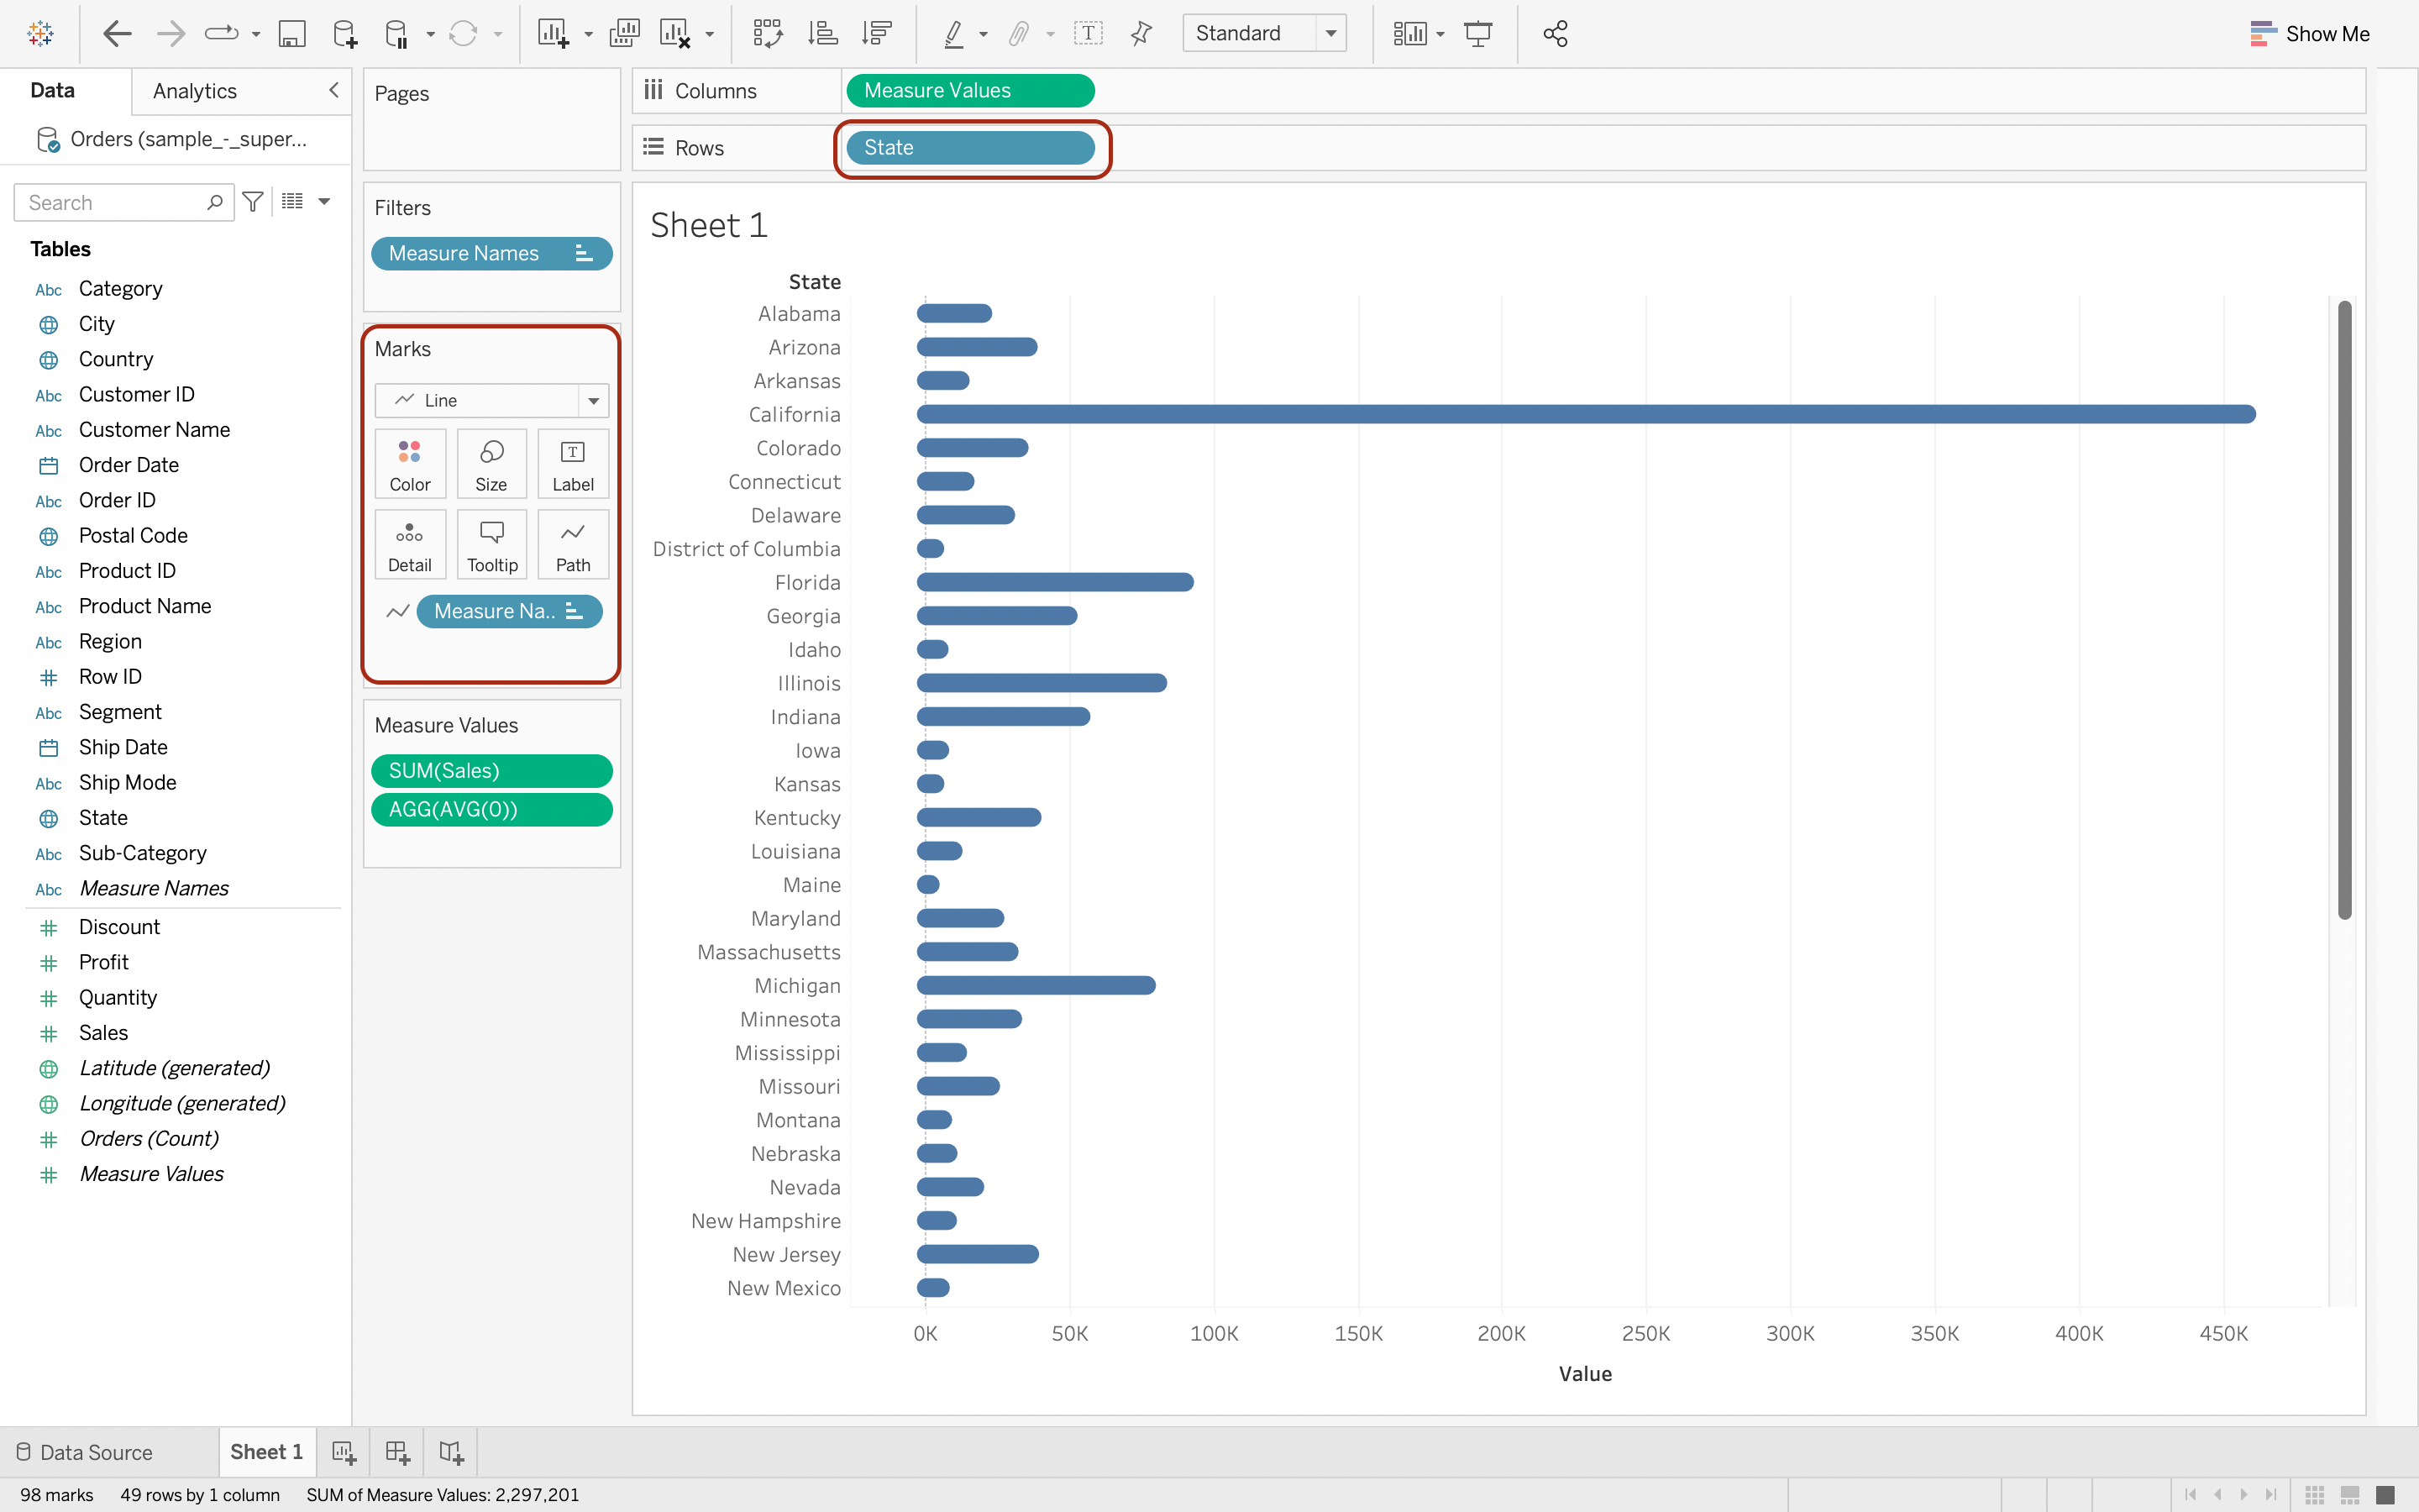Toggle the show mark labels icon
The image size is (2419, 1512).
click(1088, 34)
